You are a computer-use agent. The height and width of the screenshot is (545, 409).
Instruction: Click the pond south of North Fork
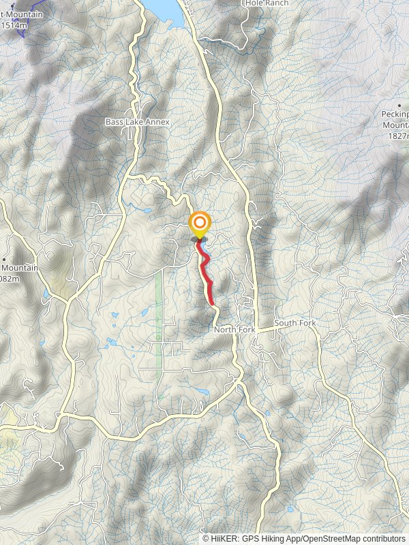point(202,391)
